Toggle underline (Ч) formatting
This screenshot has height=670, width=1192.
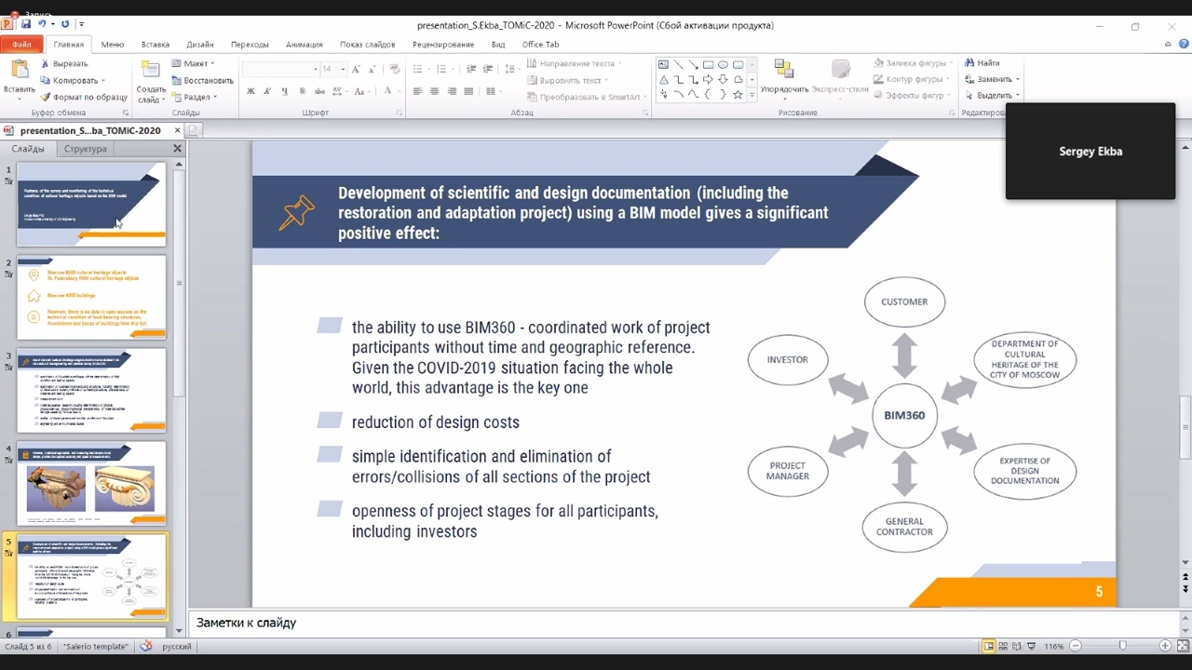284,91
